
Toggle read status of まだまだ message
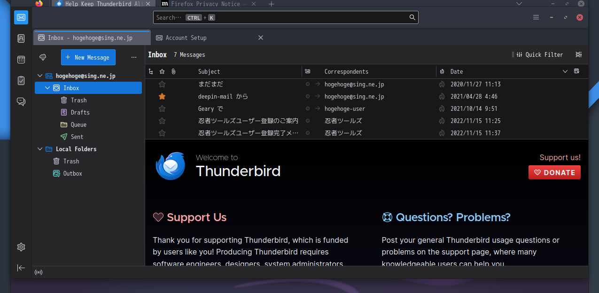pos(308,84)
